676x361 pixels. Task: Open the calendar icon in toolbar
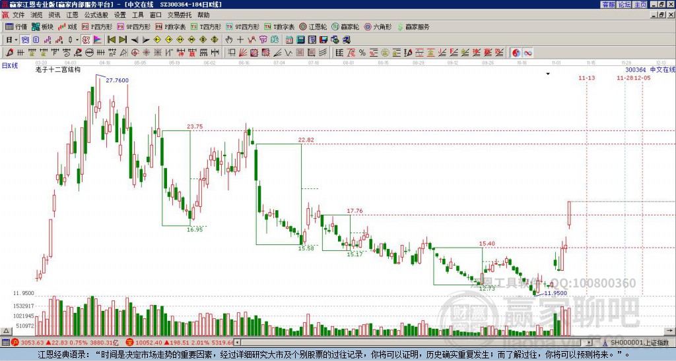click(289, 40)
